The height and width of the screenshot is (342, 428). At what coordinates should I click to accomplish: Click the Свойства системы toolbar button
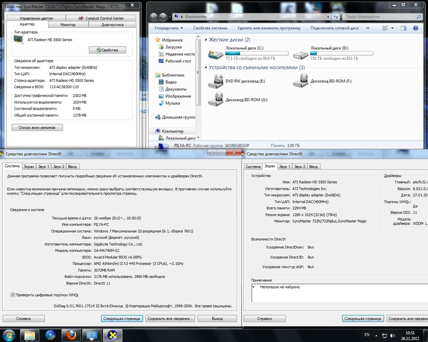tap(209, 28)
